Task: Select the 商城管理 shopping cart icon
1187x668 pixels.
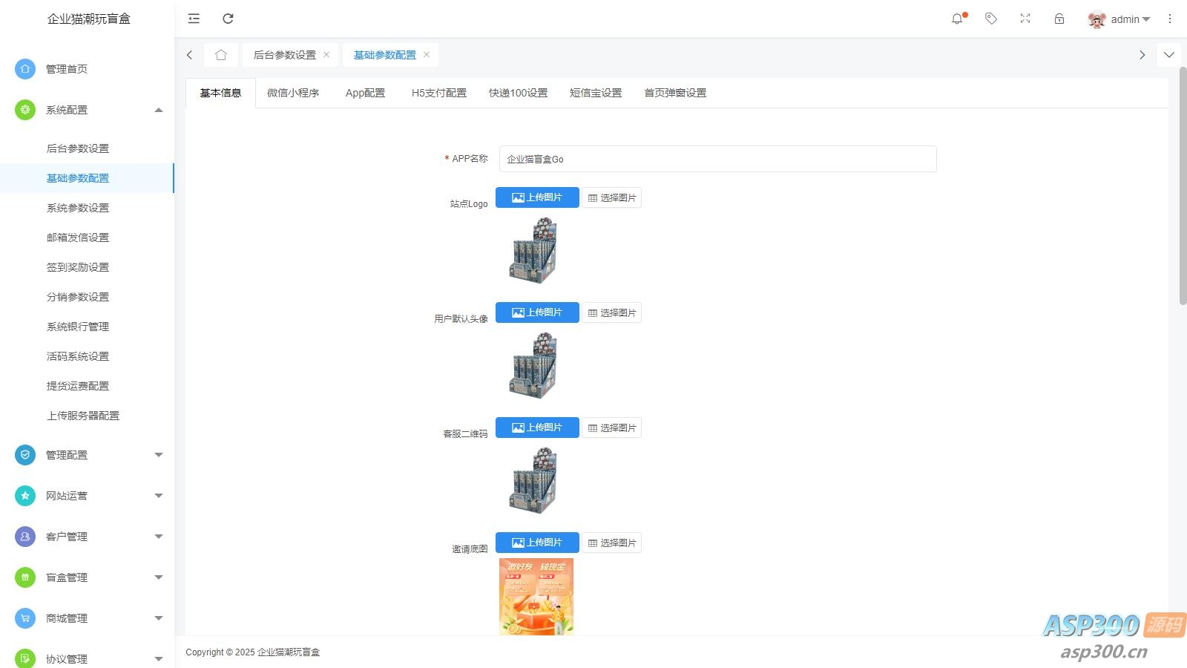Action: coord(24,618)
